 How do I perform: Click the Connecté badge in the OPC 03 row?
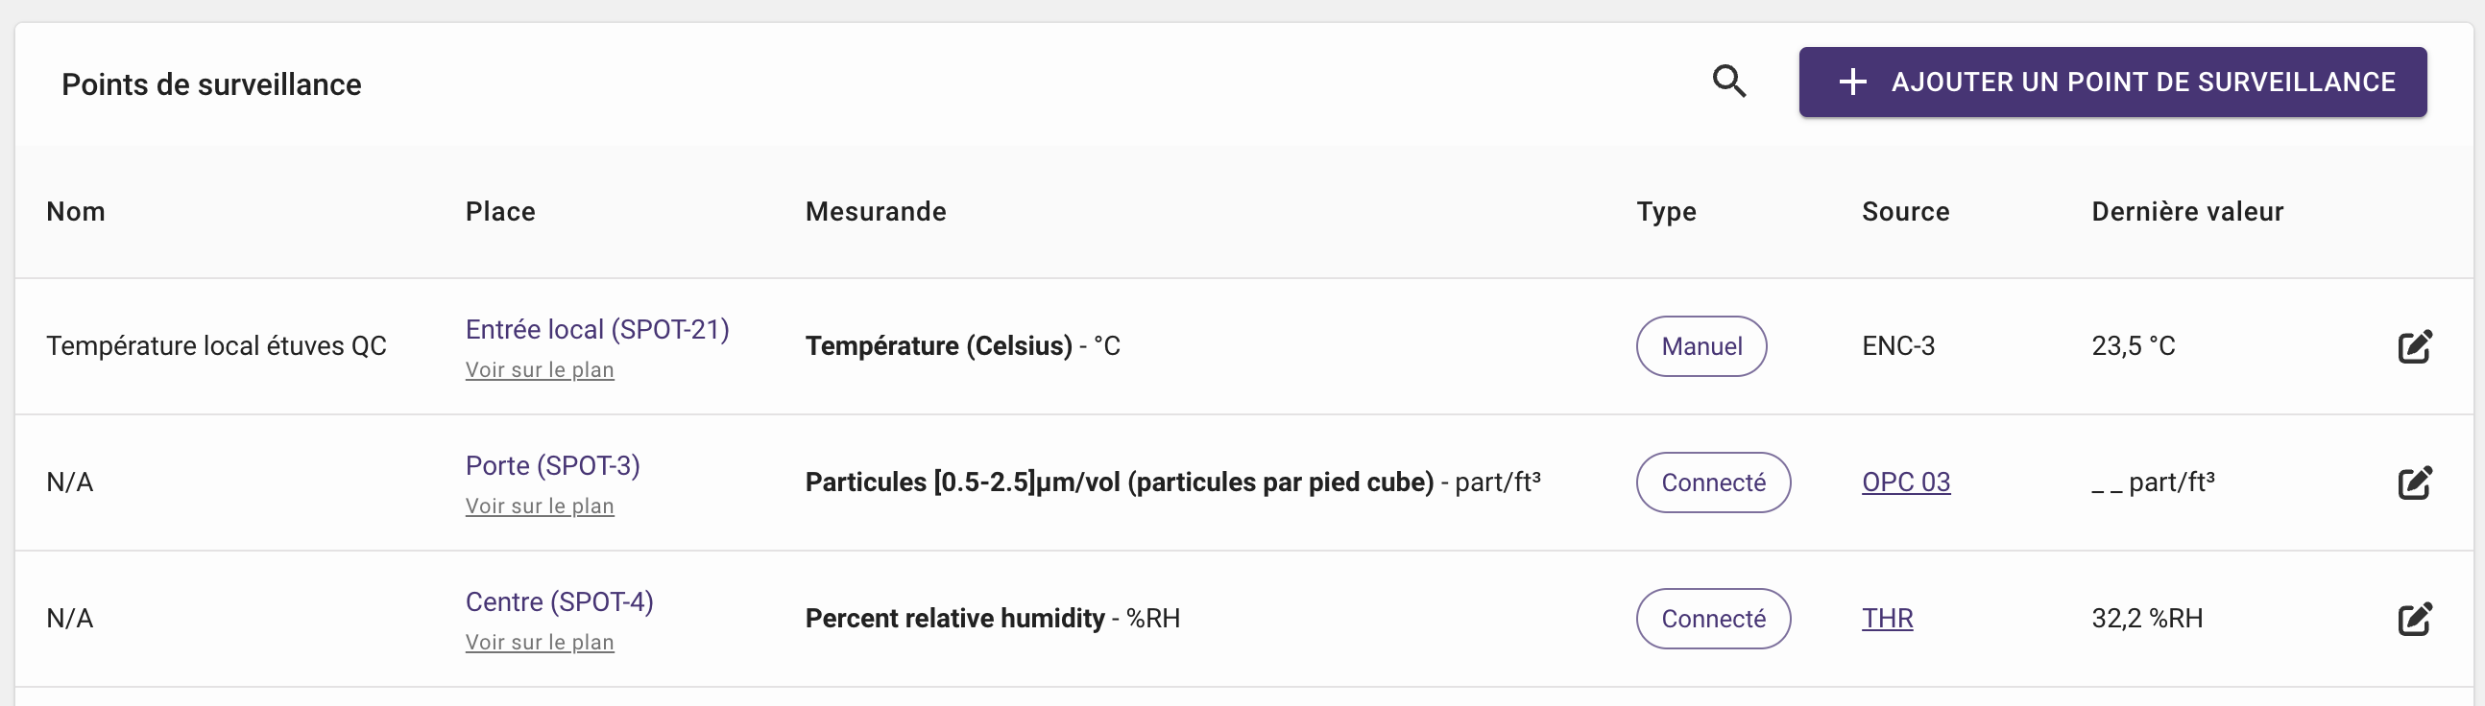tap(1713, 482)
